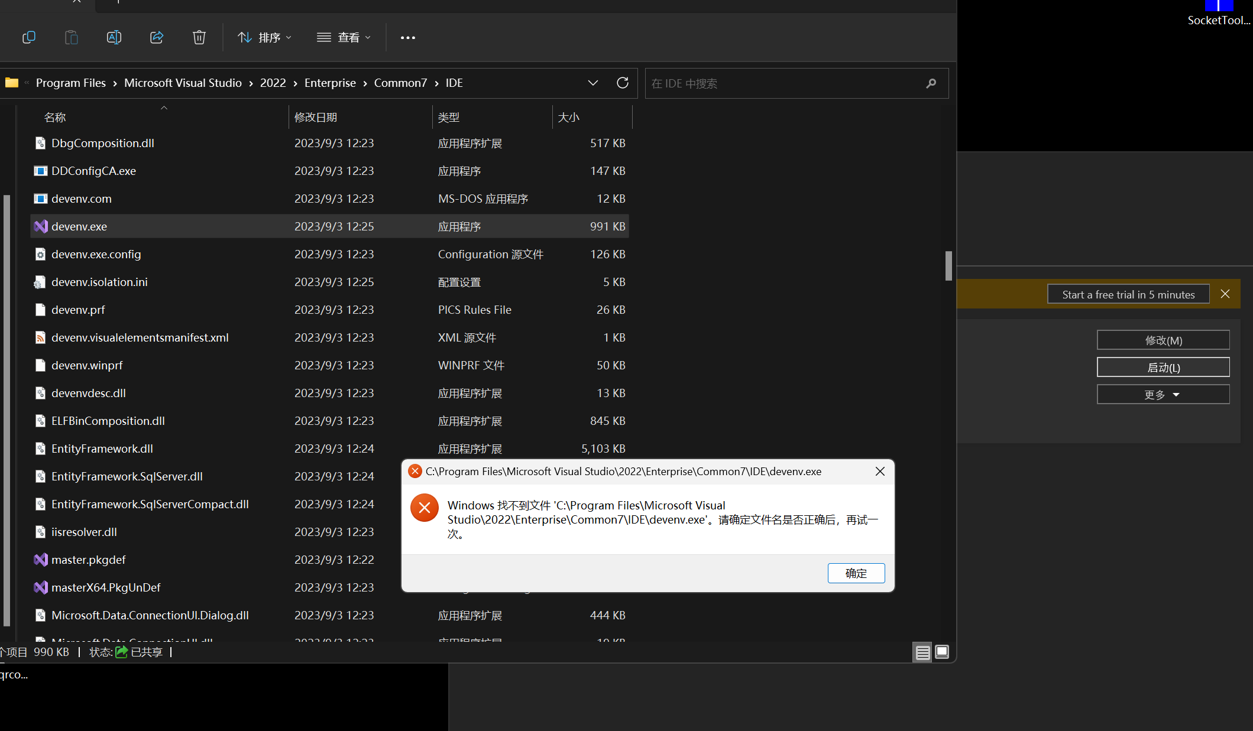Click the file list vertical scrollbar thumb

click(948, 266)
